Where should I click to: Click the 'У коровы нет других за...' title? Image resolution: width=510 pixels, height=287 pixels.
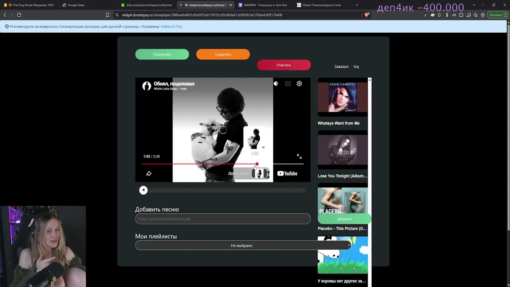pos(342,281)
